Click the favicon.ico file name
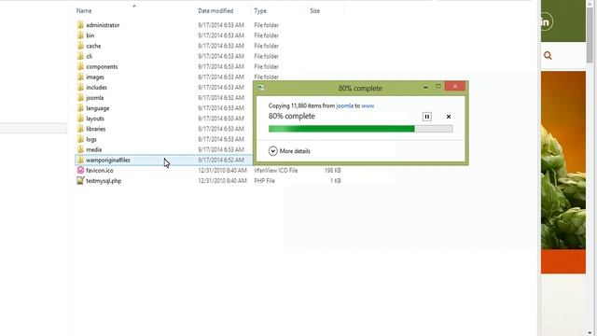The height and width of the screenshot is (336, 597). click(x=100, y=170)
